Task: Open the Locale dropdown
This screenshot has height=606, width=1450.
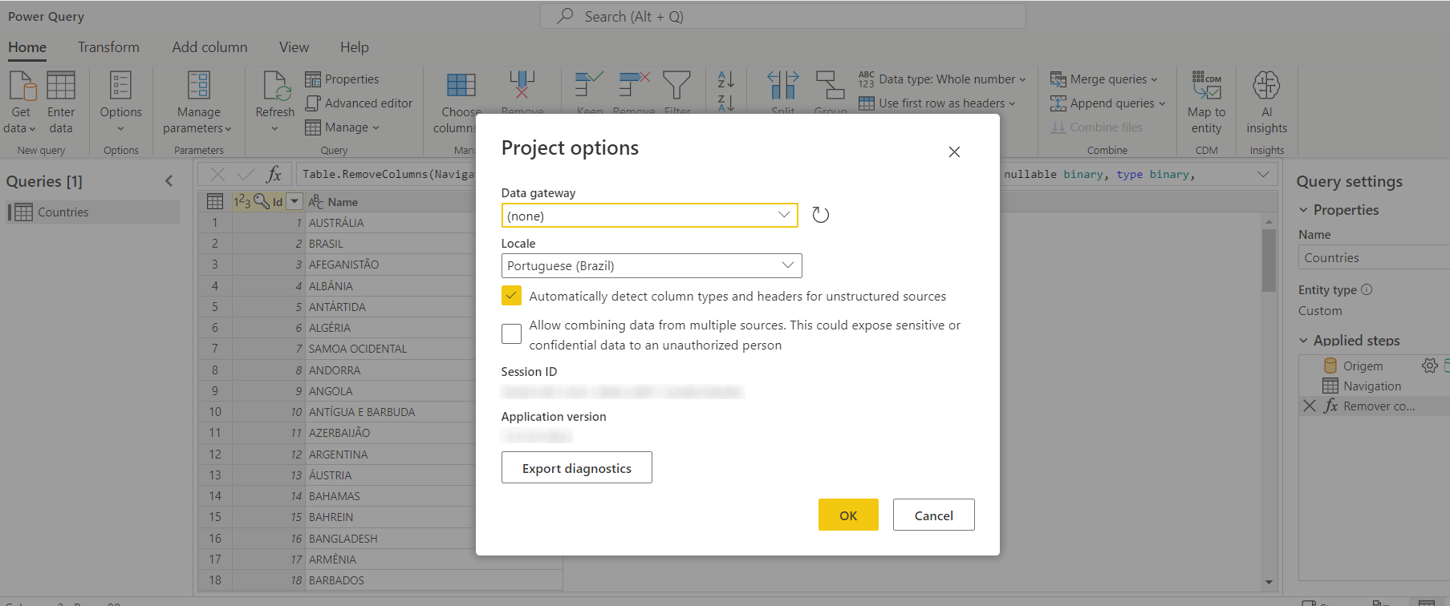Action: pos(652,265)
